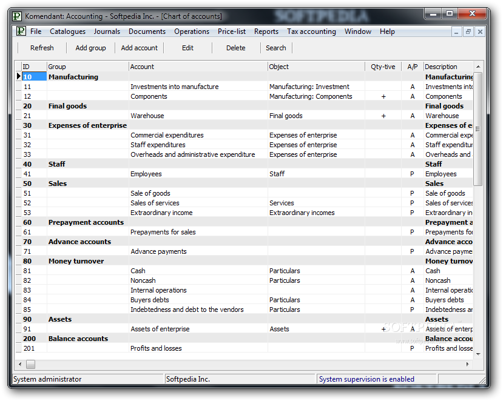Open the document icon menu beside File
Viewport: 503px width, 401px height.
(21, 31)
